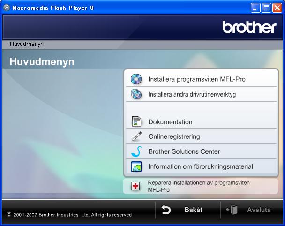Click the double CD icon for andra drivrutiner
285x226 pixels.
click(x=136, y=94)
